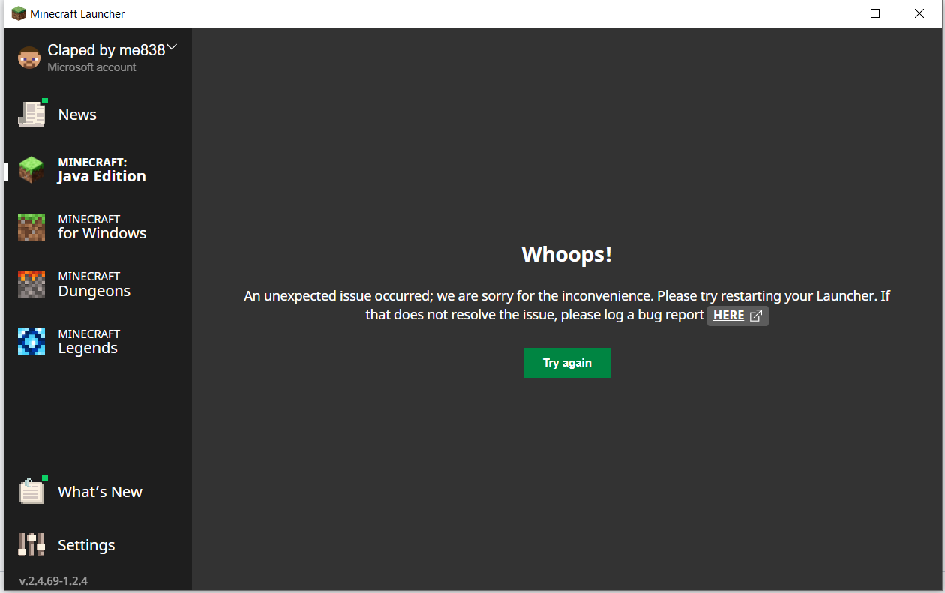
Task: Open the Minecraft Dungeons icon
Action: coord(31,284)
